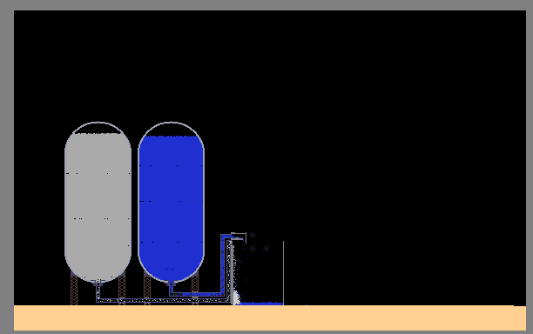This screenshot has height=334, width=533.
Task: Click the empty dome atop the blue tank
Action: click(171, 129)
